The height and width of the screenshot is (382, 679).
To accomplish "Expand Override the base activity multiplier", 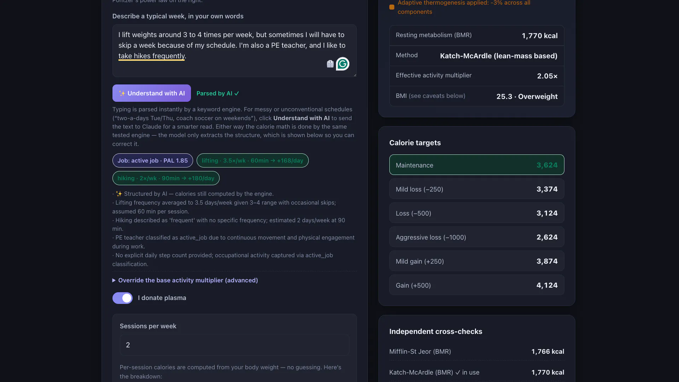I will [x=185, y=280].
